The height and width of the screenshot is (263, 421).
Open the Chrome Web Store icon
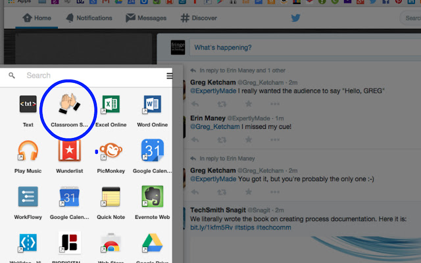point(111,243)
